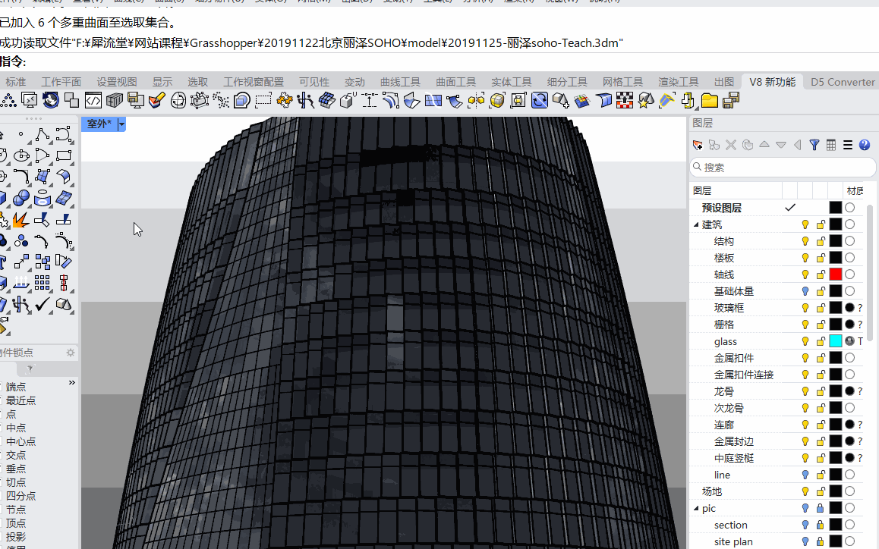
Task: Select the Sphere tool in left toolbar
Action: [21, 199]
